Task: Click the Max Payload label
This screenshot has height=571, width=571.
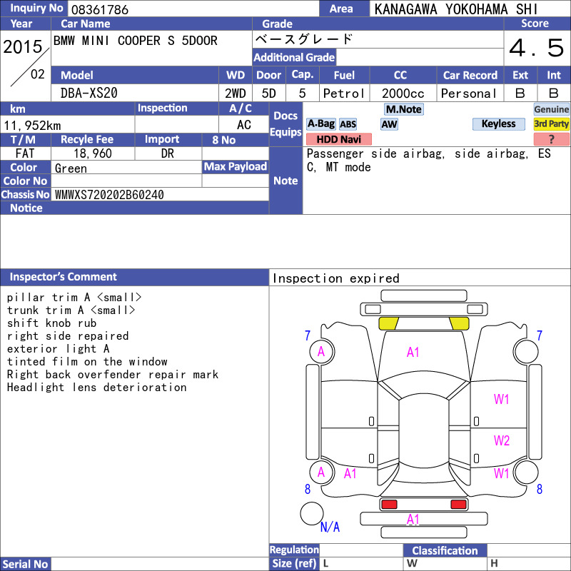Action: [x=236, y=166]
